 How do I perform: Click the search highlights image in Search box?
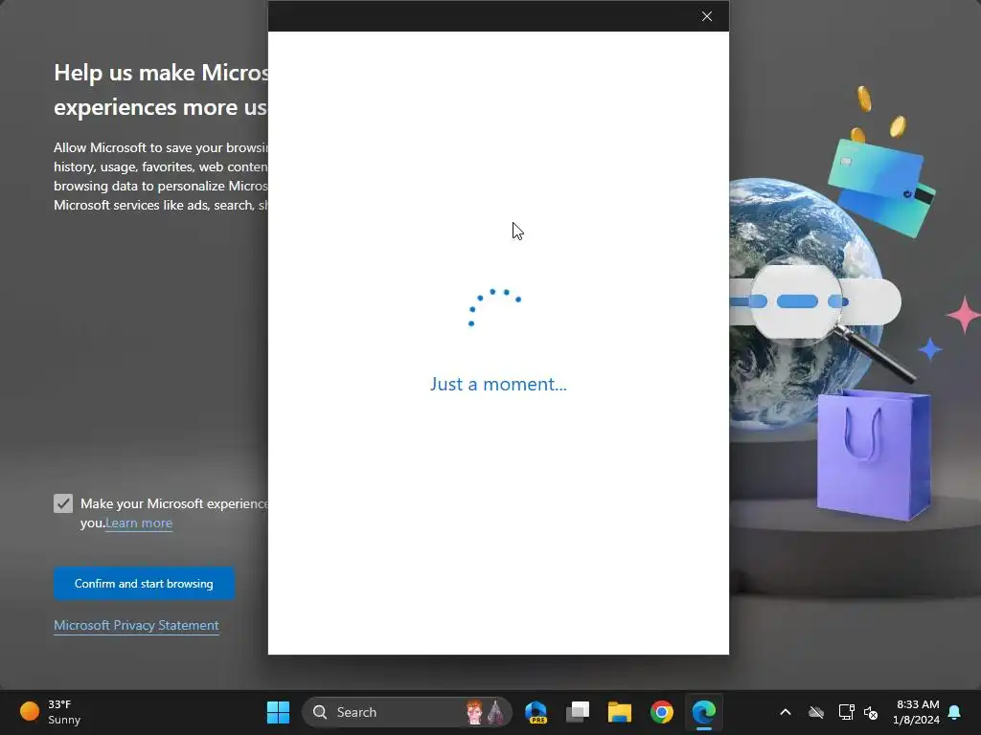tap(485, 712)
